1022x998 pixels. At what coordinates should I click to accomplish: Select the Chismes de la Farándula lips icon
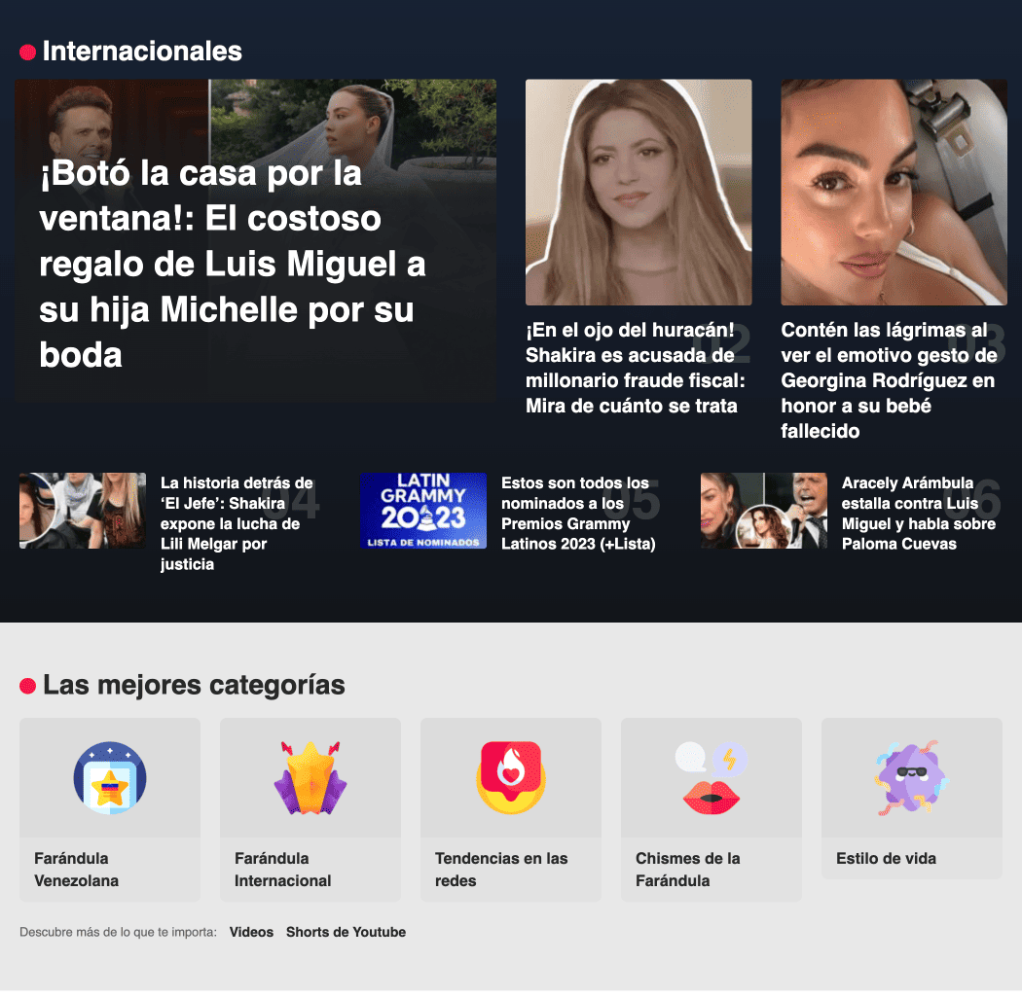[712, 778]
